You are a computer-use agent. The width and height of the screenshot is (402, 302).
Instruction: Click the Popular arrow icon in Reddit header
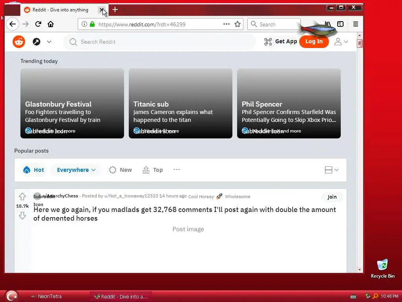pyautogui.click(x=37, y=42)
